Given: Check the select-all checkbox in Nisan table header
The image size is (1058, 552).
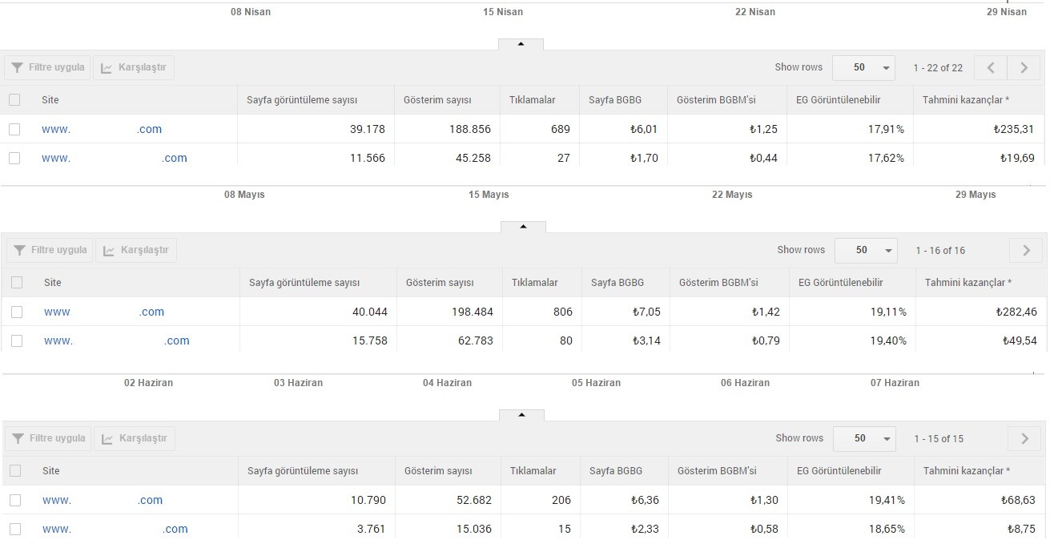Looking at the screenshot, I should pyautogui.click(x=14, y=100).
